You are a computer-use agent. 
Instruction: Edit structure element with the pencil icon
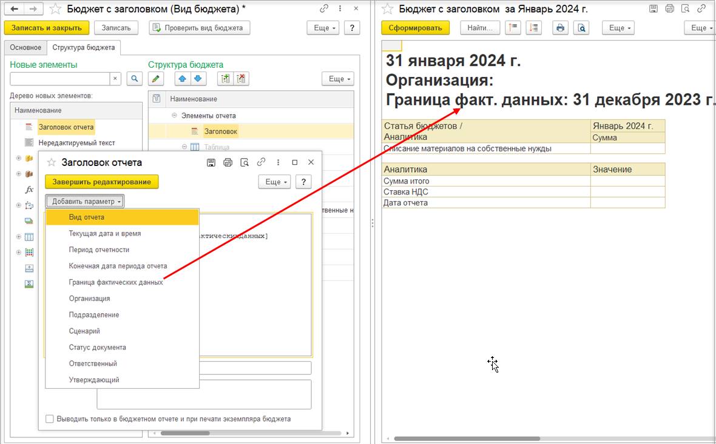156,78
